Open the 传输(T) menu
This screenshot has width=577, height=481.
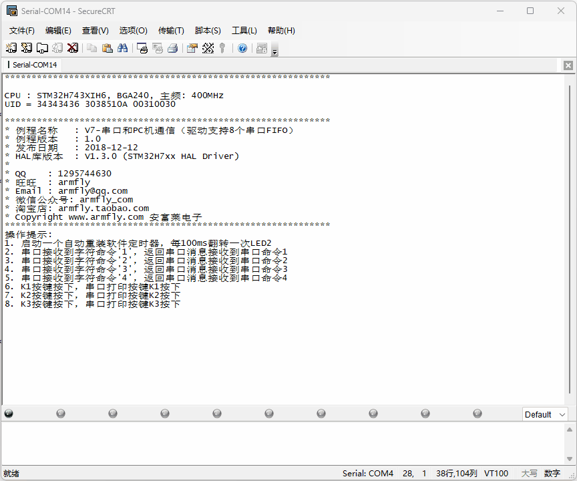171,31
